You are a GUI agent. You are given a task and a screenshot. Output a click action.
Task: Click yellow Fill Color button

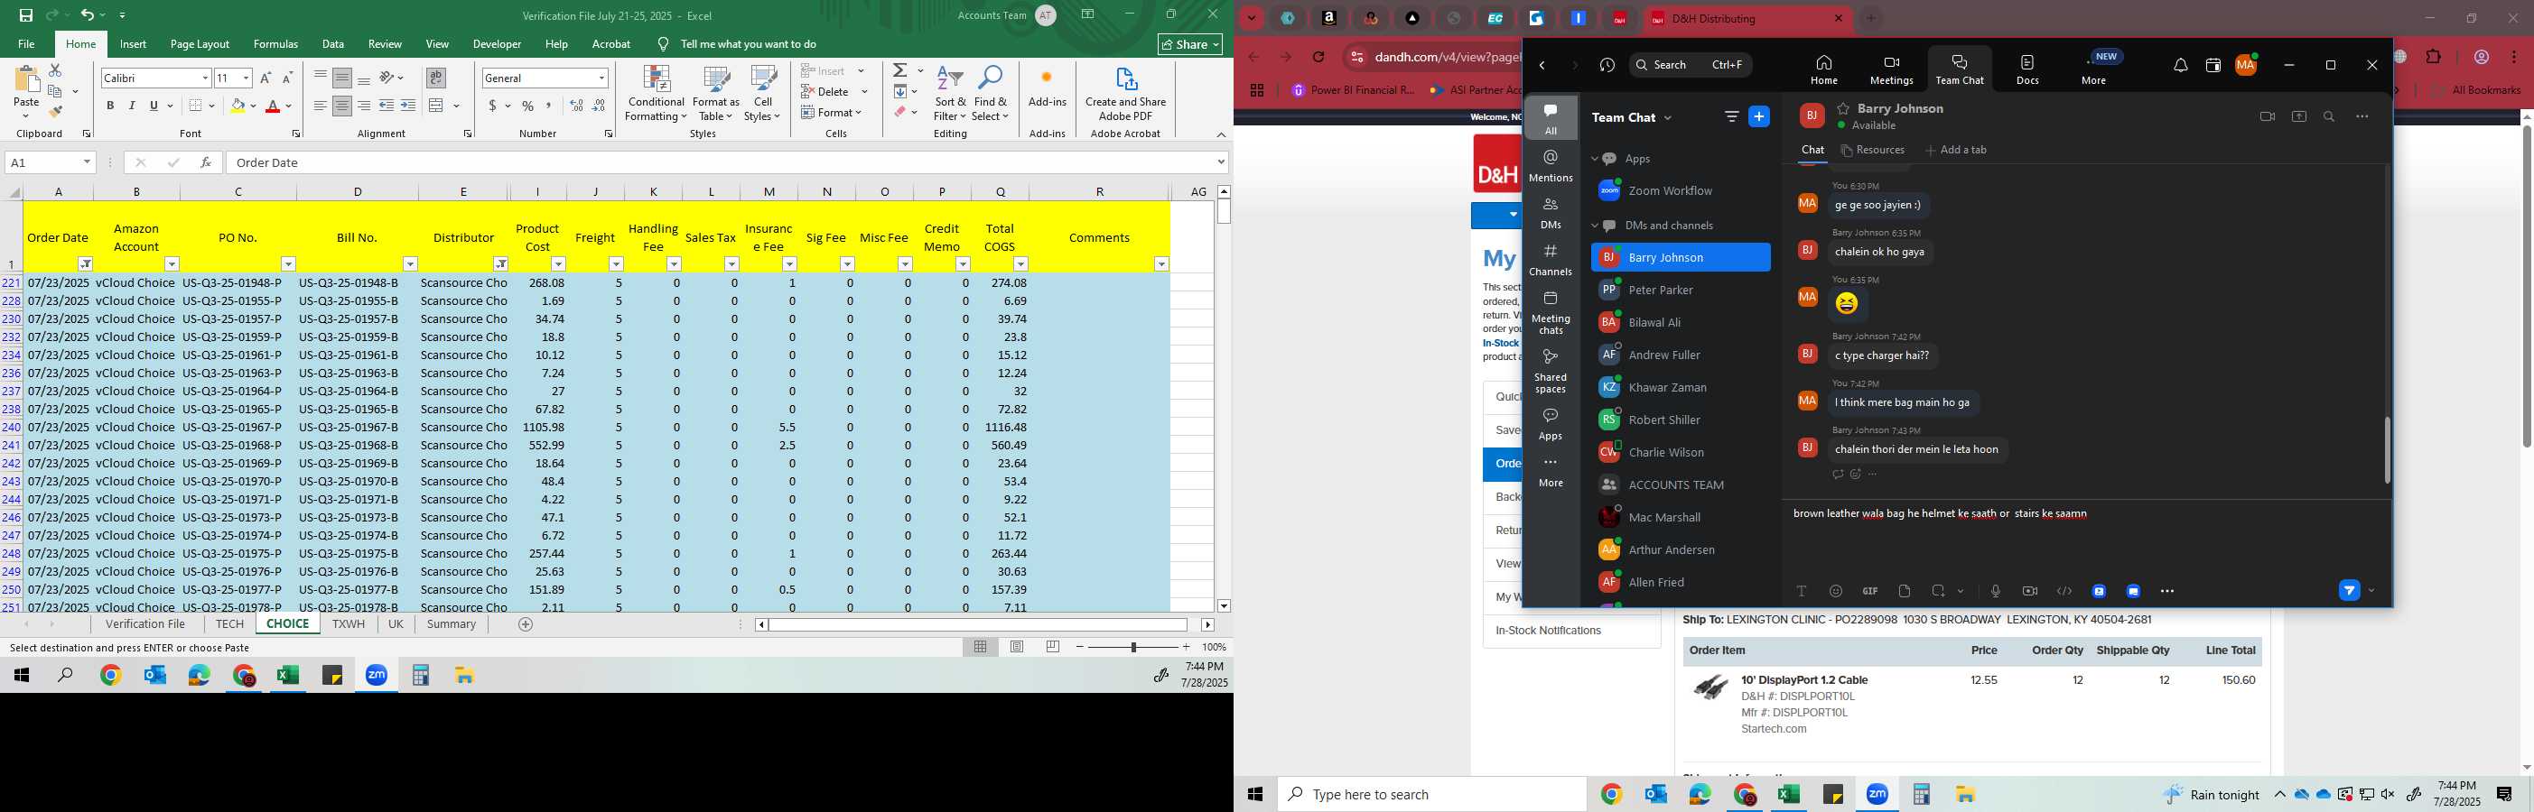coord(238,106)
